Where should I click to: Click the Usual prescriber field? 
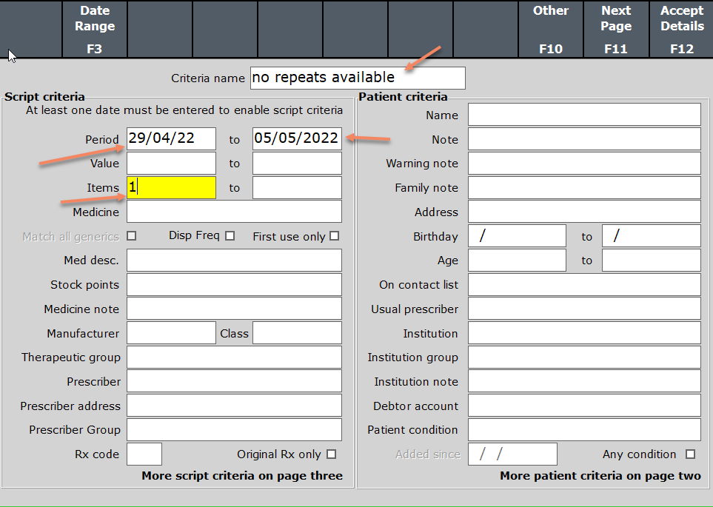click(x=584, y=309)
